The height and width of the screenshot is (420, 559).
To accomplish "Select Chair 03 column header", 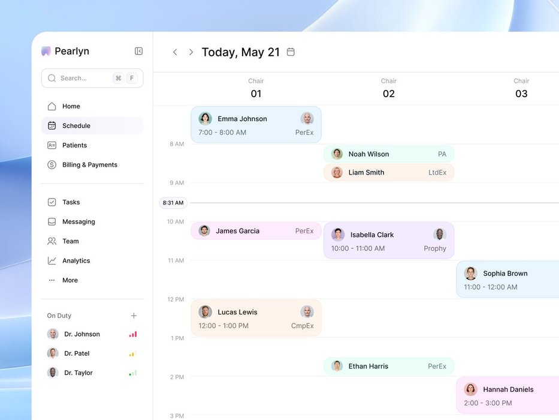I will 521,88.
